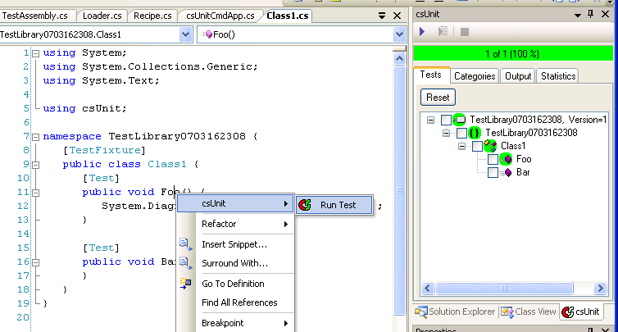Click the Bar test name in tree
618x332 pixels.
click(523, 172)
